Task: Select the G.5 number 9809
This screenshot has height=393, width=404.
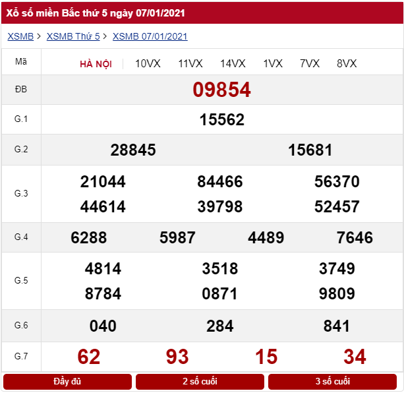Action: [x=337, y=293]
